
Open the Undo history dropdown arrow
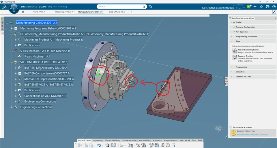pos(102,145)
